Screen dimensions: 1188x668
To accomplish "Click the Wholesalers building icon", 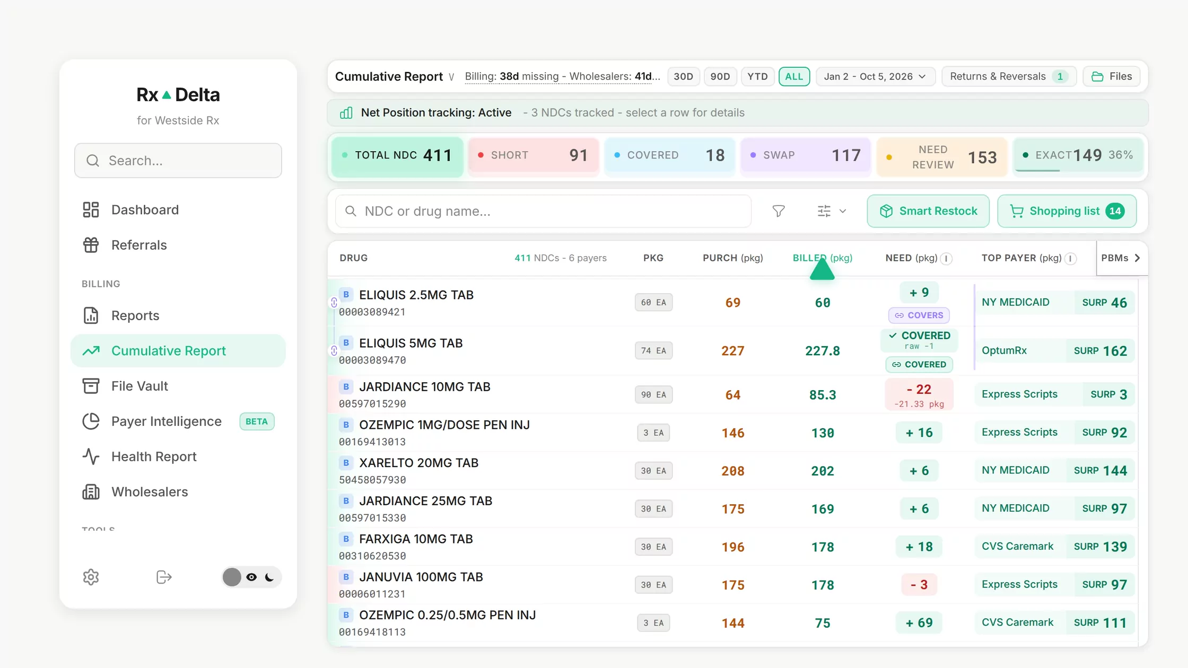I will point(91,492).
